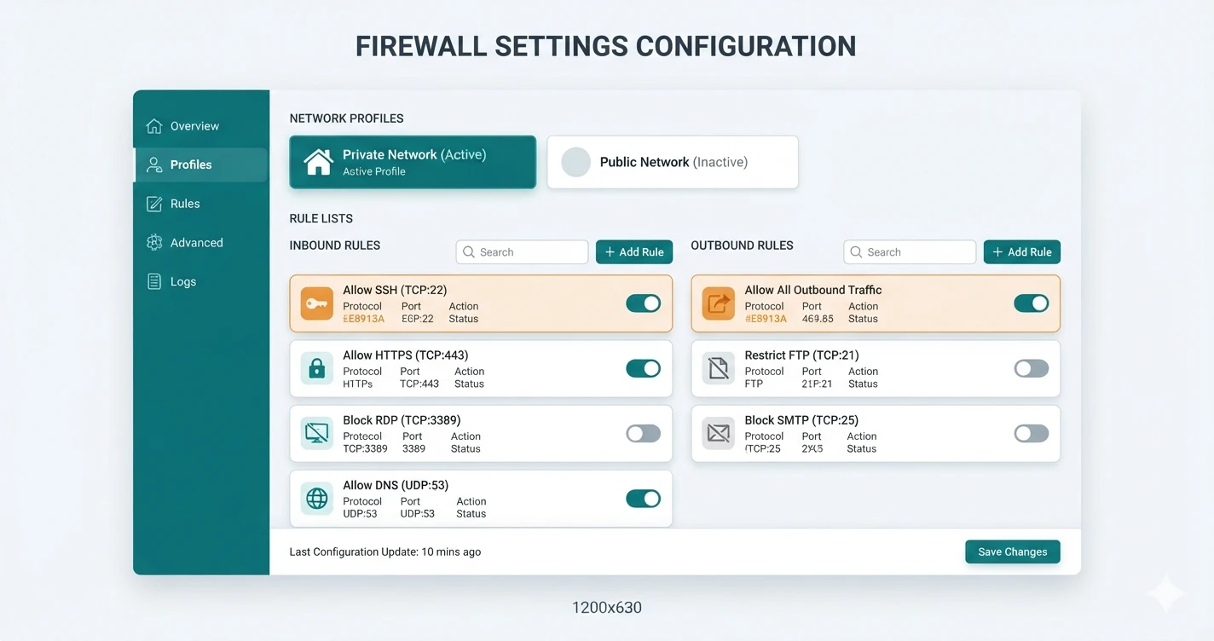This screenshot has height=641, width=1214.
Task: Click the house icon on Private Network card
Action: click(x=319, y=162)
